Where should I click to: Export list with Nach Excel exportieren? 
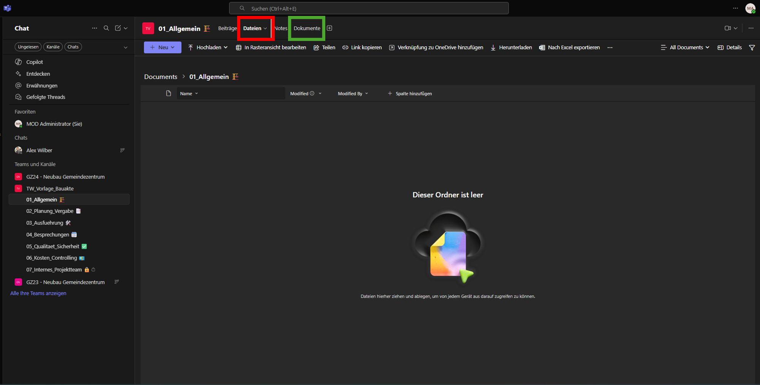(569, 47)
